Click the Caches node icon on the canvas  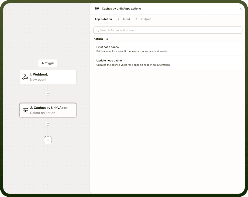(25, 110)
